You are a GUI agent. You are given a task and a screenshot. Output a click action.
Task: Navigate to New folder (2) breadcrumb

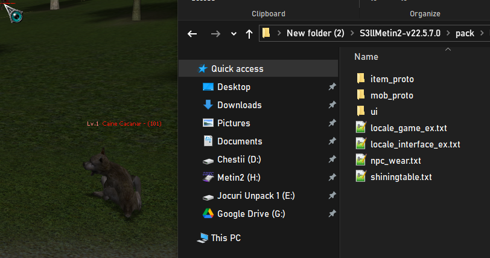(316, 33)
